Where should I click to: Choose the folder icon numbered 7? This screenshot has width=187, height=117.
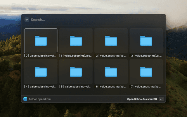[146, 72]
